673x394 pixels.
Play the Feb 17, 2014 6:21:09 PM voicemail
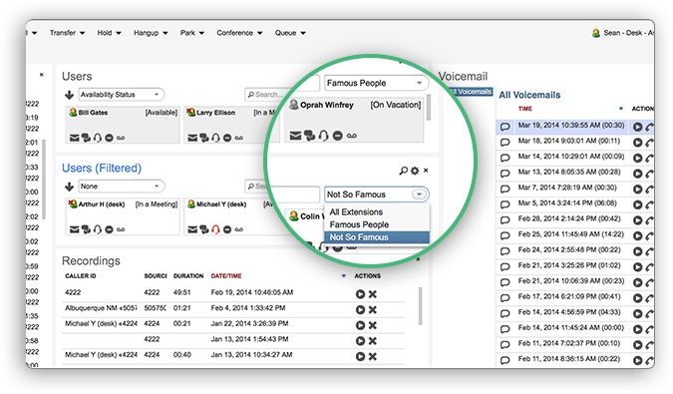[x=638, y=298]
